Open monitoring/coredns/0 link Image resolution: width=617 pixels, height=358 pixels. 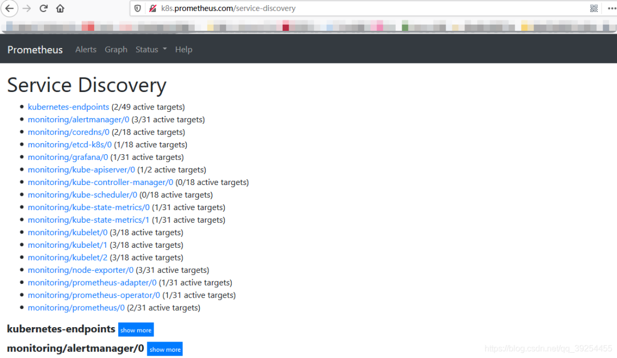point(69,132)
